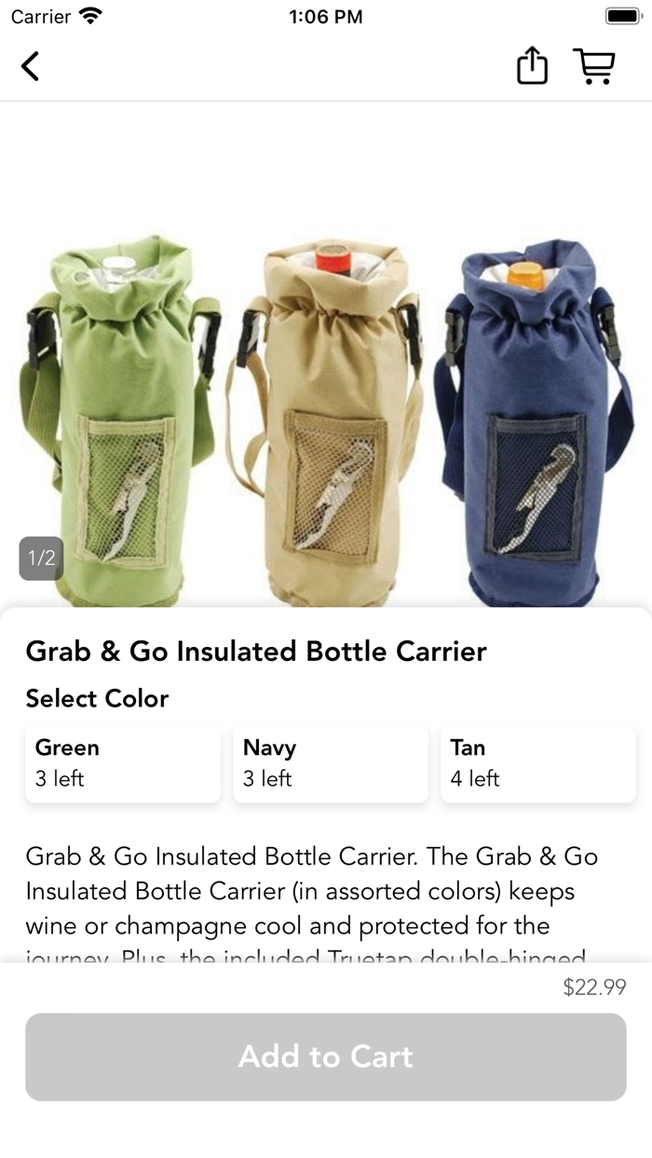Tap the green bottle carrier photo
Image resolution: width=652 pixels, height=1158 pixels.
click(x=121, y=421)
